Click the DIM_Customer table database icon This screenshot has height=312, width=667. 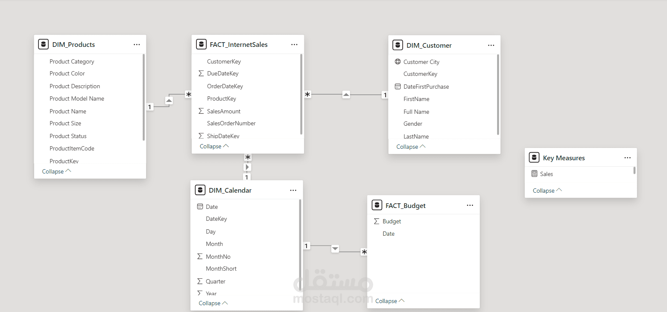(x=398, y=45)
